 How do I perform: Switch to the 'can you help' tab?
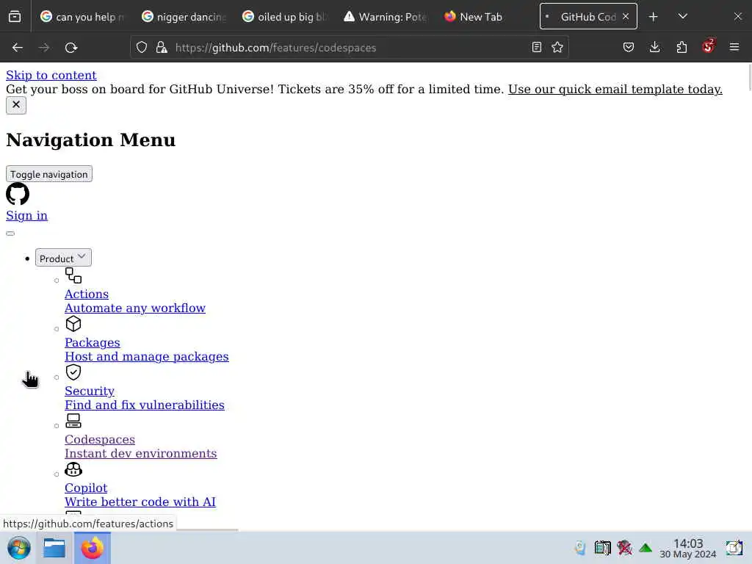[82, 17]
